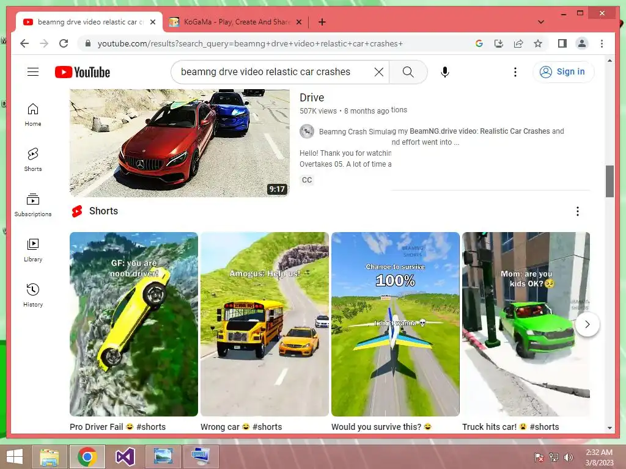Click the volume speaker tray icon
The height and width of the screenshot is (469, 626).
568,457
